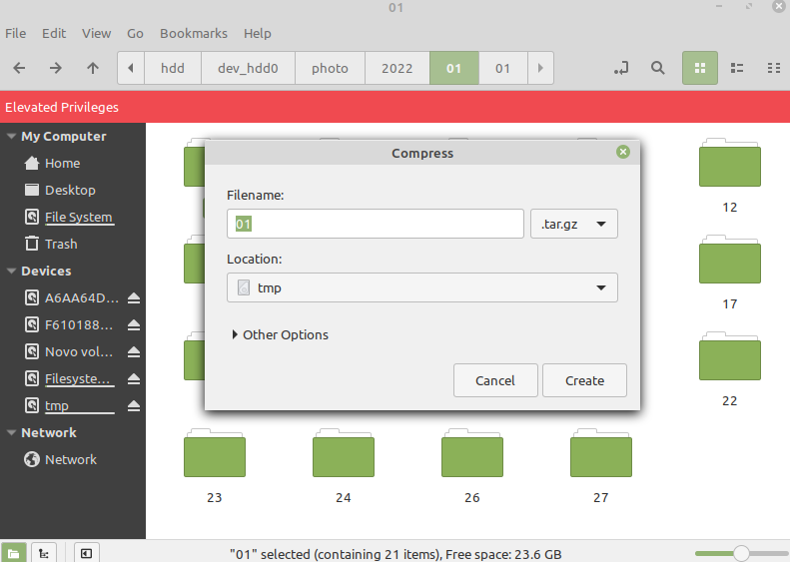Open the Help menu
790x562 pixels.
click(x=258, y=33)
